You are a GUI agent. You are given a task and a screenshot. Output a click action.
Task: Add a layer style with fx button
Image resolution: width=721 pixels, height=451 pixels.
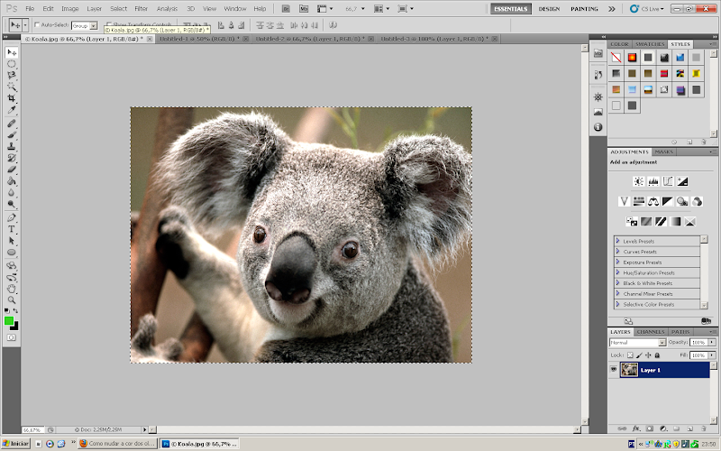636,427
